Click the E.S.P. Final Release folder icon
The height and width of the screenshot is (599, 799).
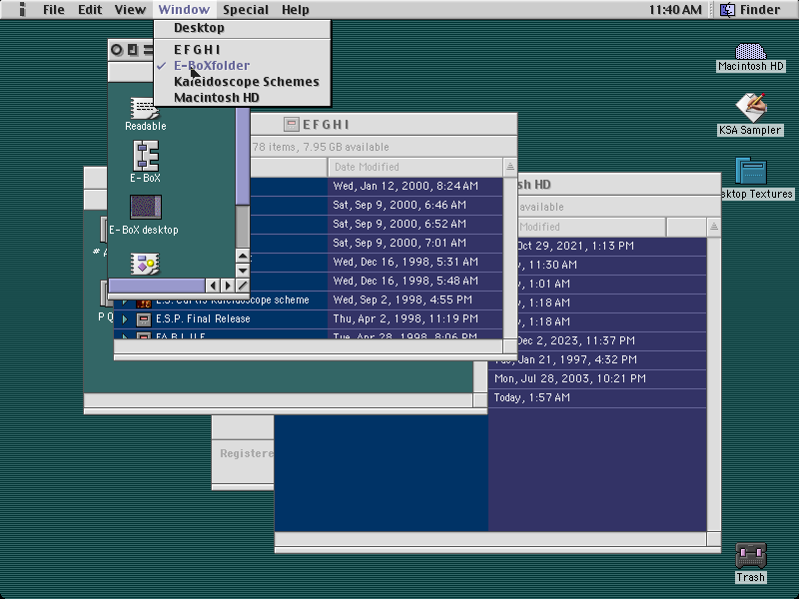(x=144, y=319)
